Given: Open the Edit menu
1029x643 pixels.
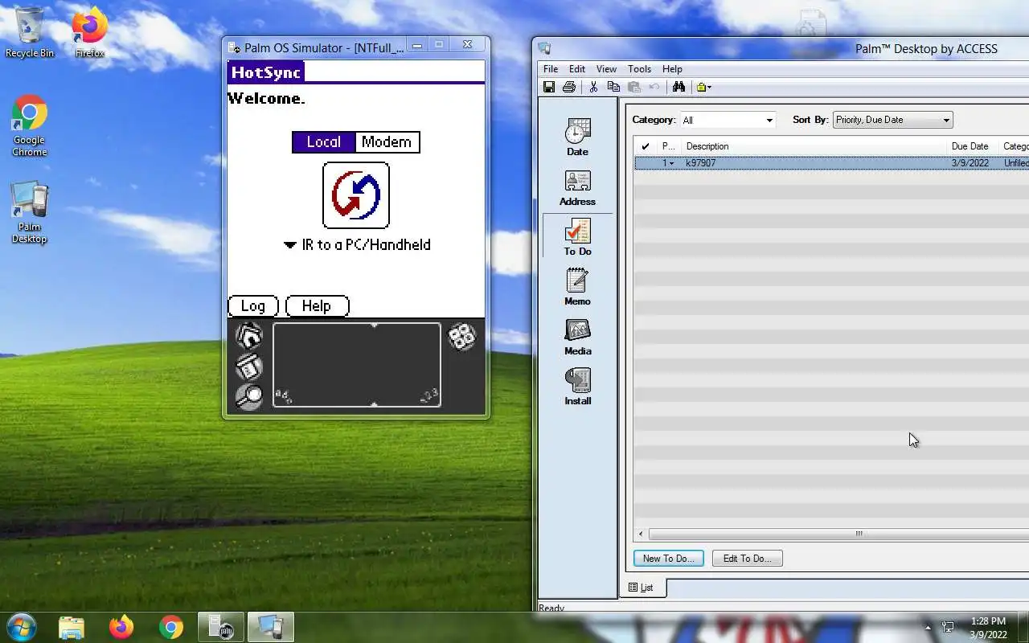Looking at the screenshot, I should pos(577,69).
